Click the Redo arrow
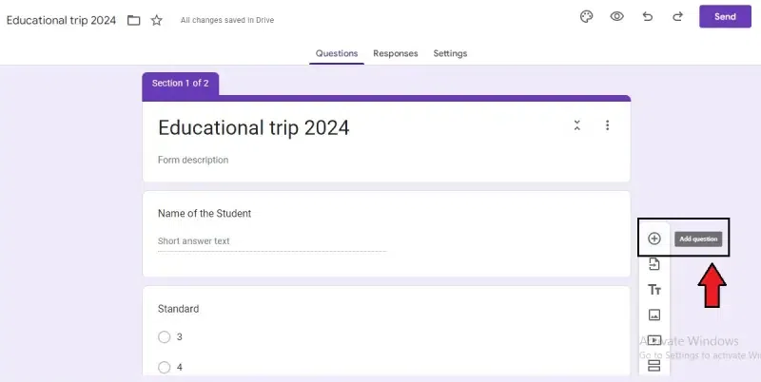 677,17
